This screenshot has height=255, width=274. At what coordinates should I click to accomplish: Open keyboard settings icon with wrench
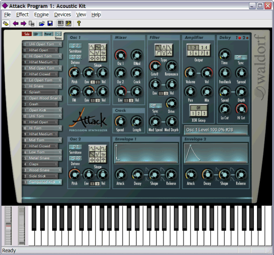68,23
